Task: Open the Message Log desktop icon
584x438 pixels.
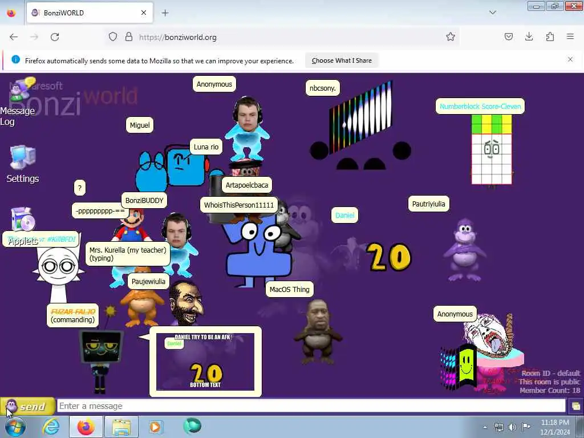Action: (18, 102)
